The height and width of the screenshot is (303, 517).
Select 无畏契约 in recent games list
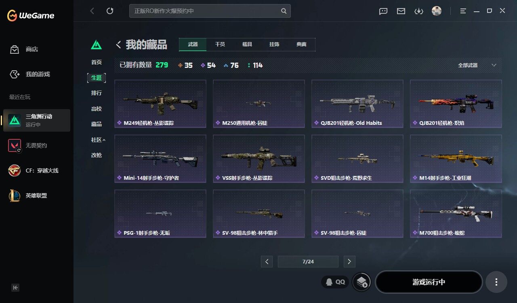pyautogui.click(x=37, y=145)
